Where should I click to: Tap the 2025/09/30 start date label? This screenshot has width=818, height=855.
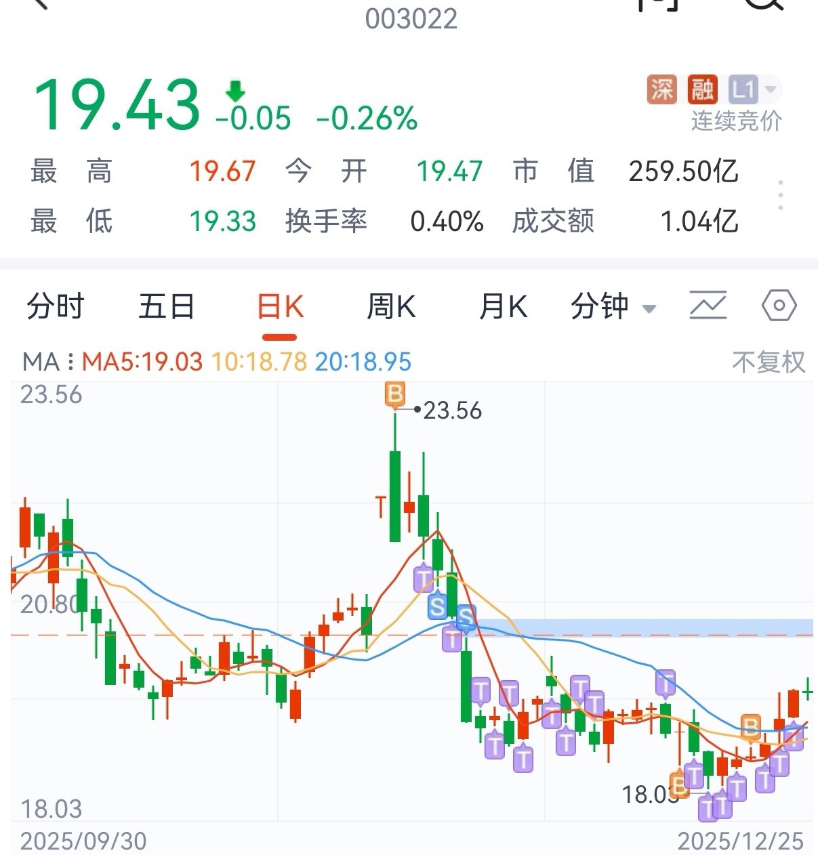click(83, 841)
